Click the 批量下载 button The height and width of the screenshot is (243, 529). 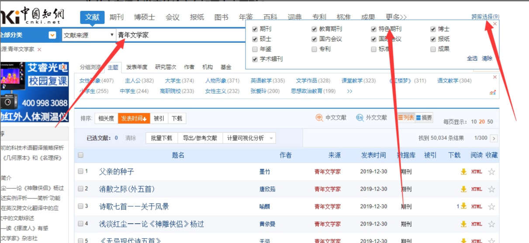pyautogui.click(x=162, y=138)
